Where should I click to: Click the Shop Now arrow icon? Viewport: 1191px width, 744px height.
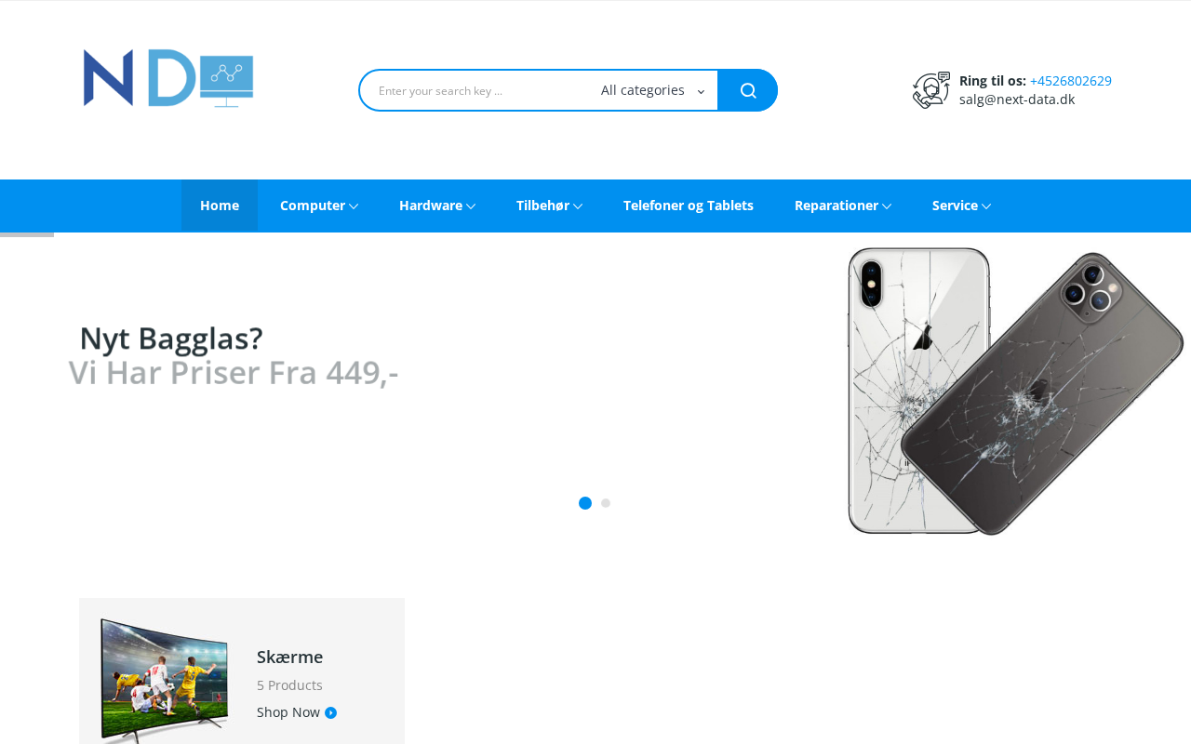tap(330, 712)
